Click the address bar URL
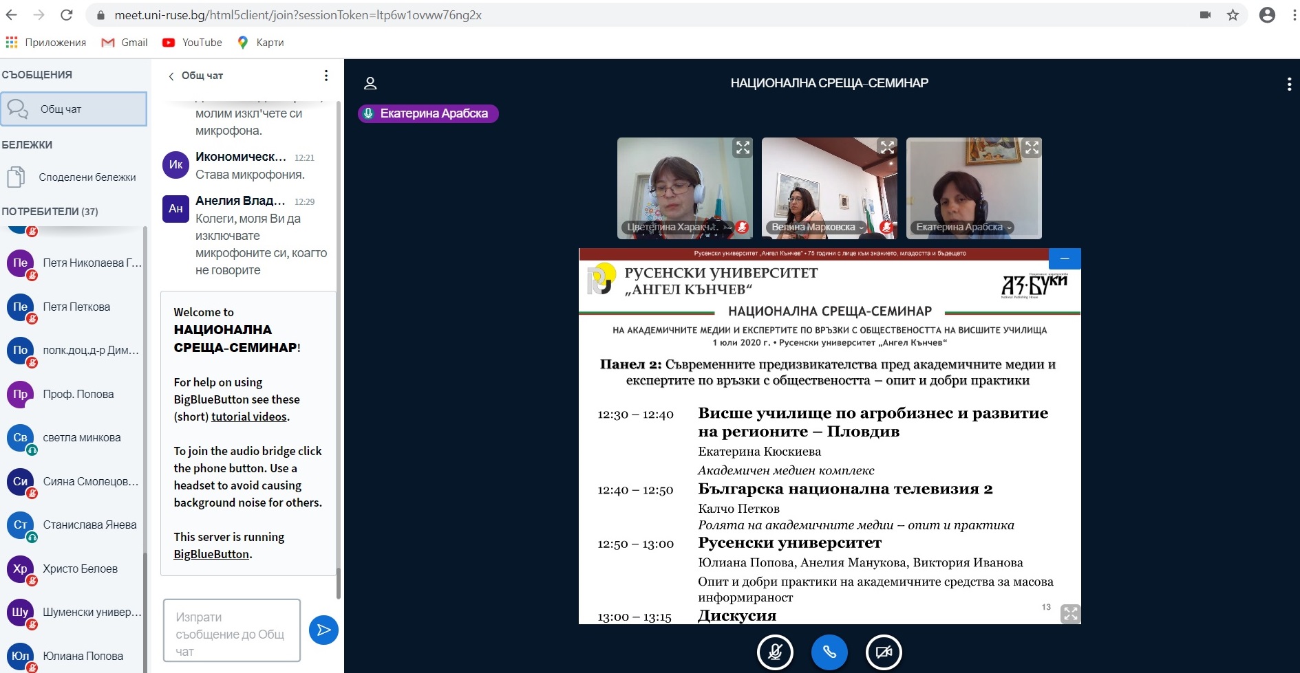The image size is (1300, 673). (298, 14)
